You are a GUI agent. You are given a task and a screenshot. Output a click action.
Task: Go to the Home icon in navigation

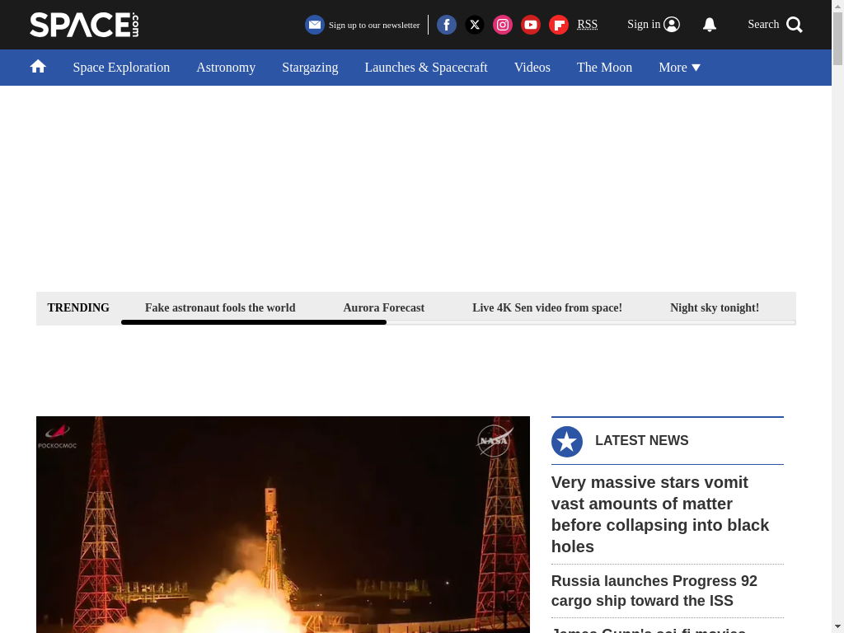tap(38, 67)
